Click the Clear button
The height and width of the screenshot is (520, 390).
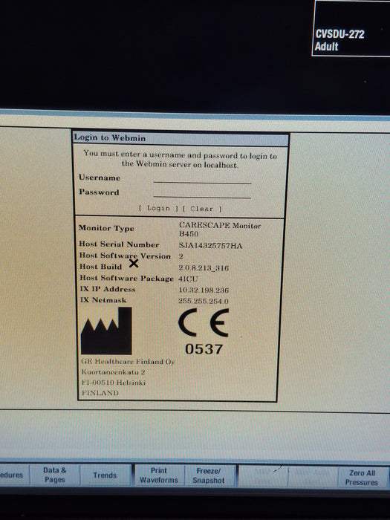[201, 209]
